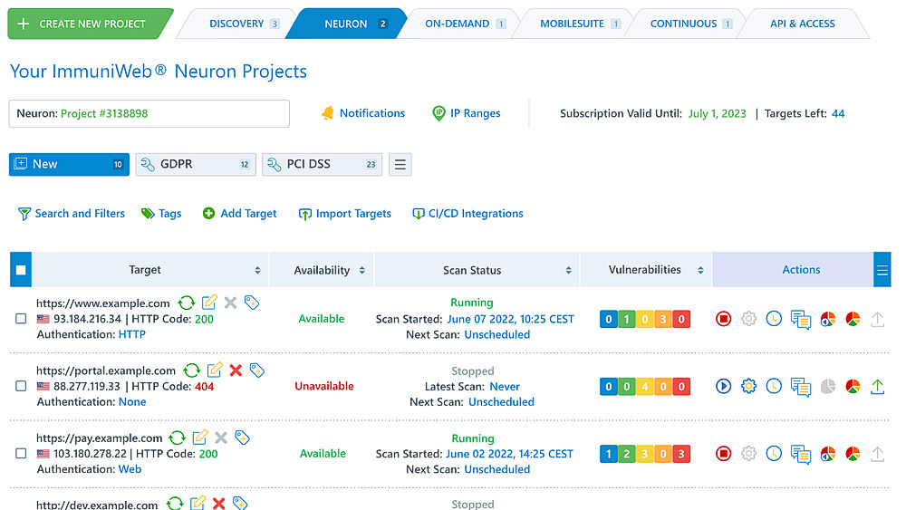Edit the www.example.com target
The height and width of the screenshot is (510, 906).
coord(209,303)
